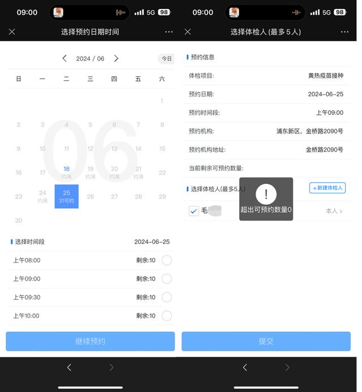Open more options on 选择体检人 page
This screenshot has height=392, width=362.
pos(344,32)
